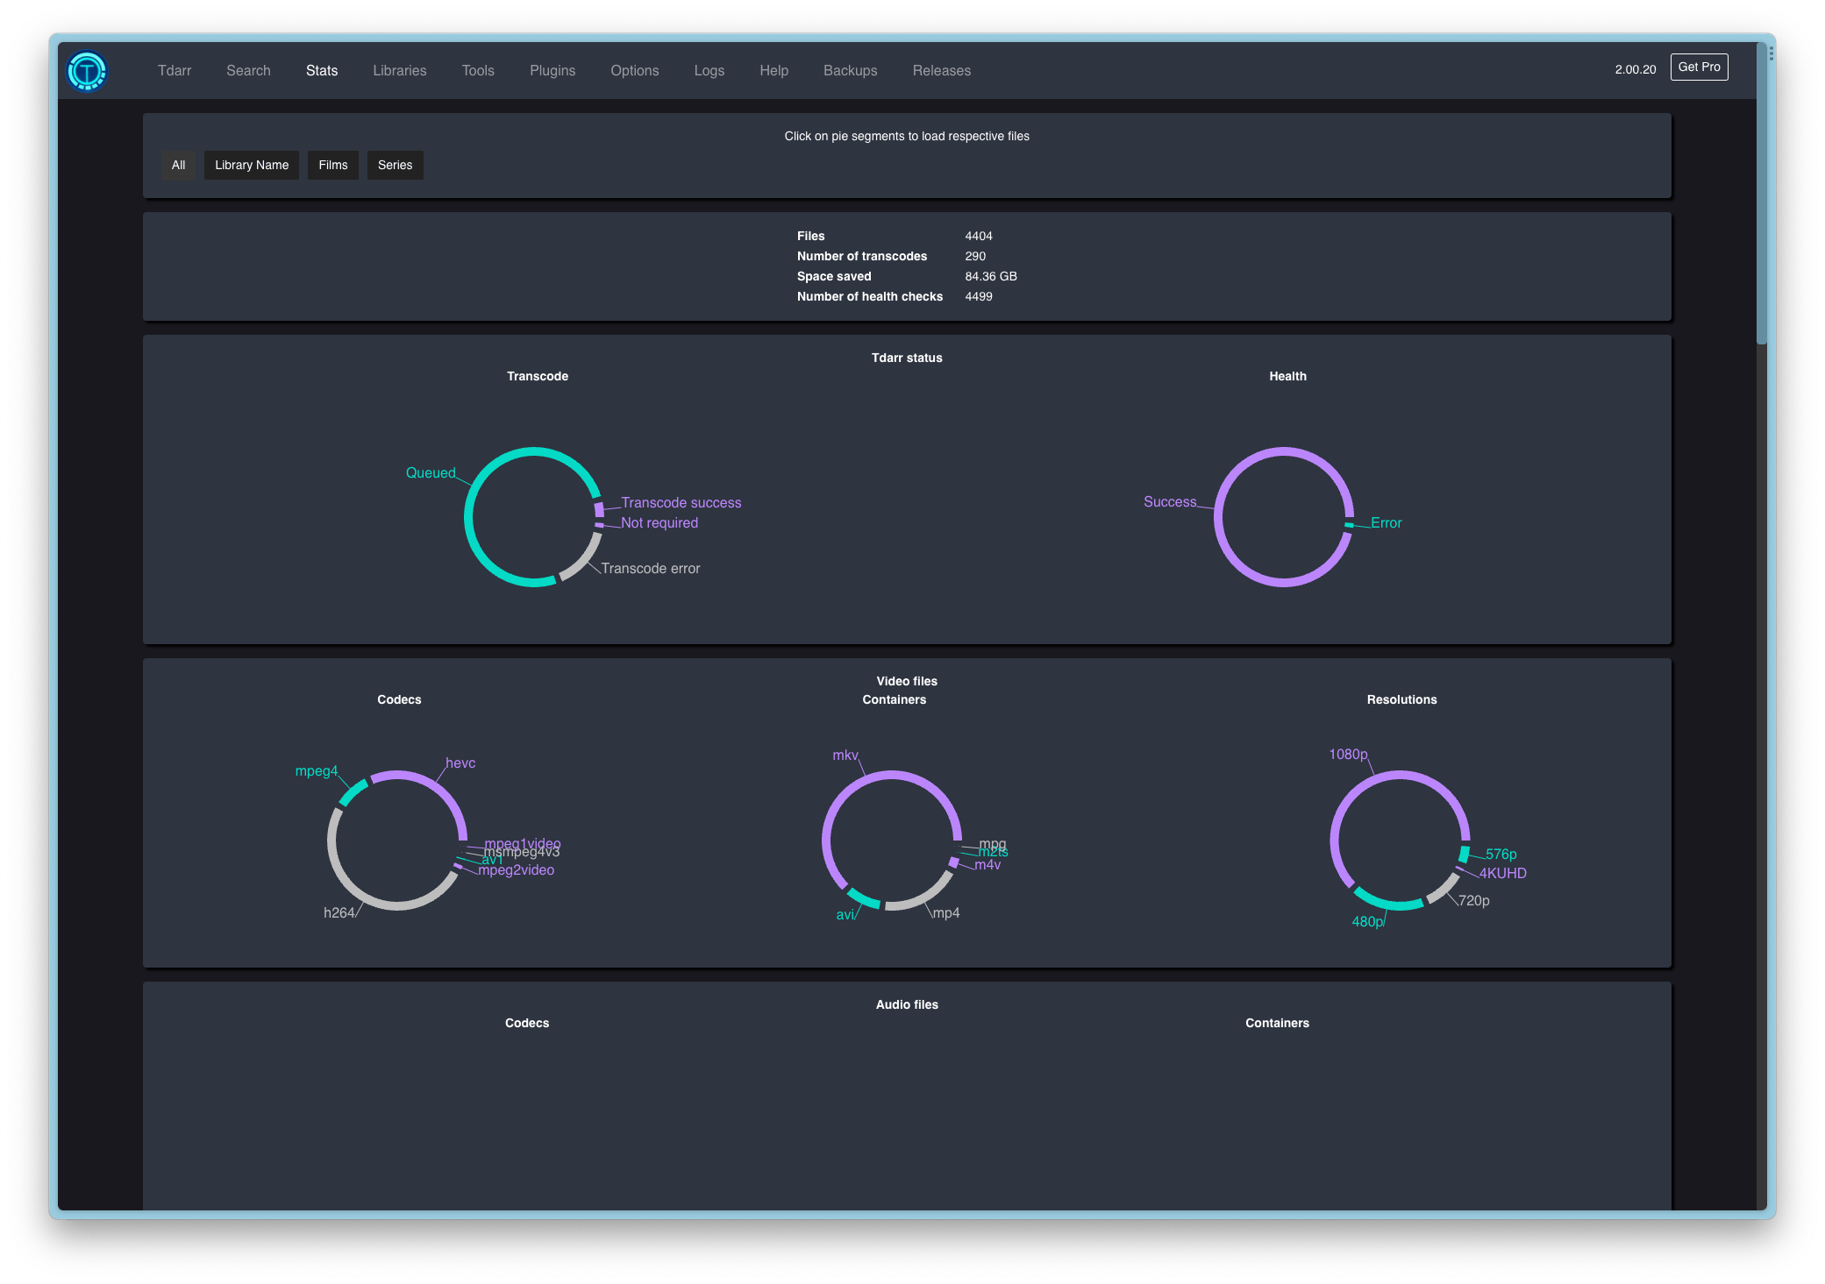
Task: Click the Get Pro button
Action: [1698, 67]
